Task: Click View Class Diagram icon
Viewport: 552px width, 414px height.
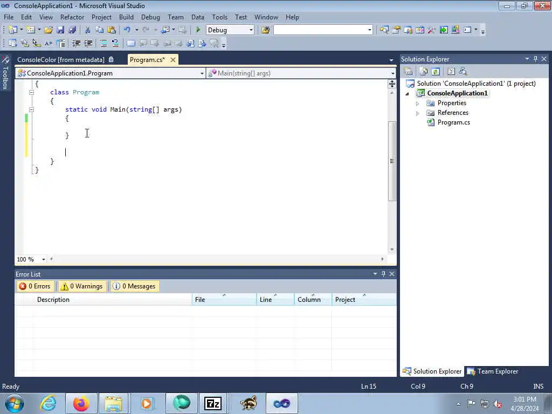Action: (x=463, y=72)
